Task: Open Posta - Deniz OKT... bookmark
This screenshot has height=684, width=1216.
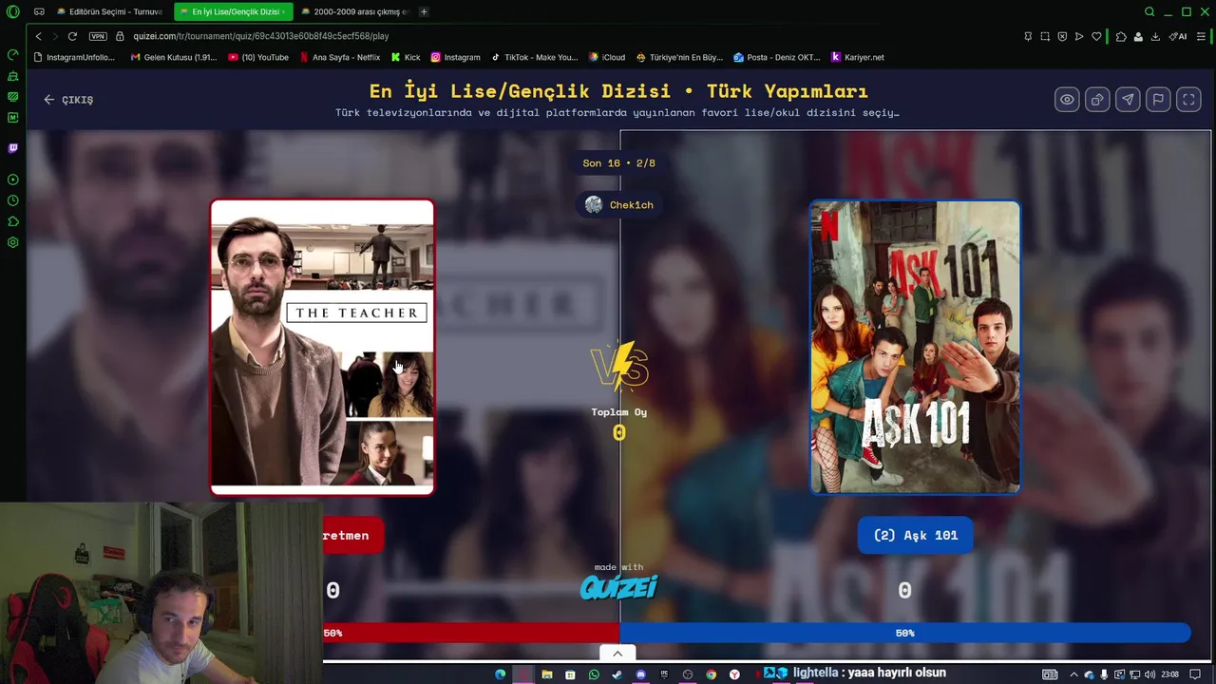Action: (x=777, y=57)
